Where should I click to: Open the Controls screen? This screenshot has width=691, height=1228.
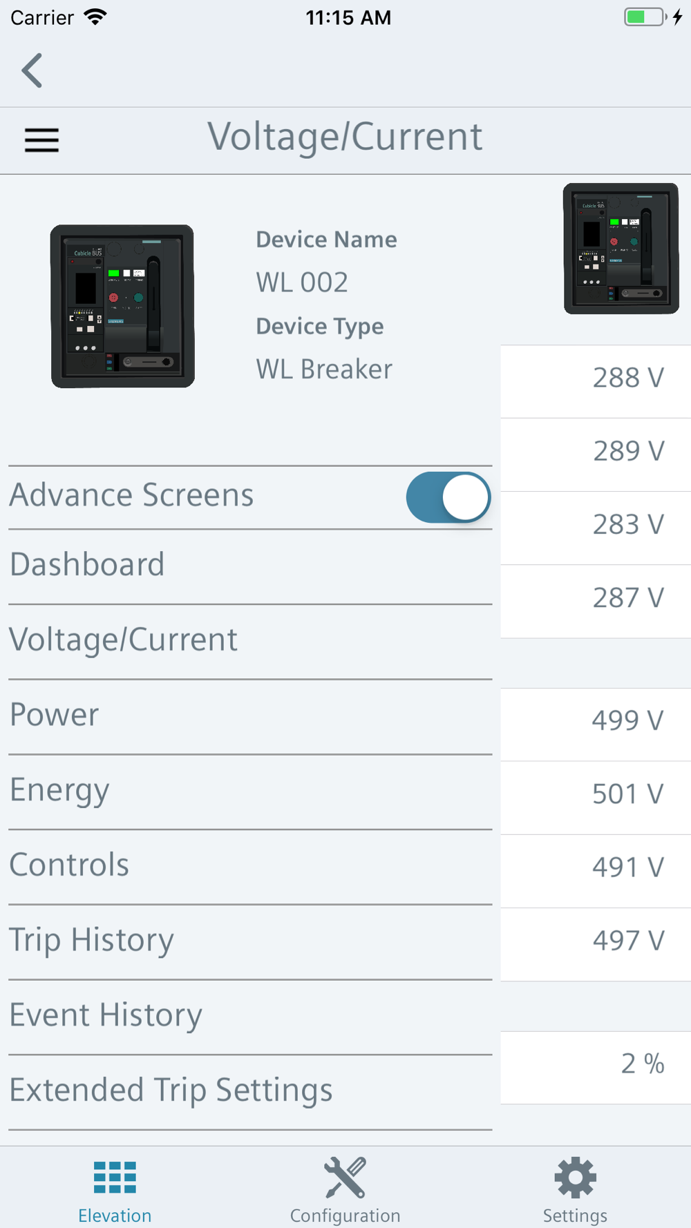pos(250,866)
